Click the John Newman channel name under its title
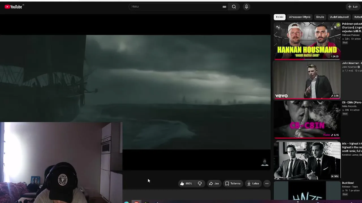This screenshot has width=362, height=203. [350, 67]
